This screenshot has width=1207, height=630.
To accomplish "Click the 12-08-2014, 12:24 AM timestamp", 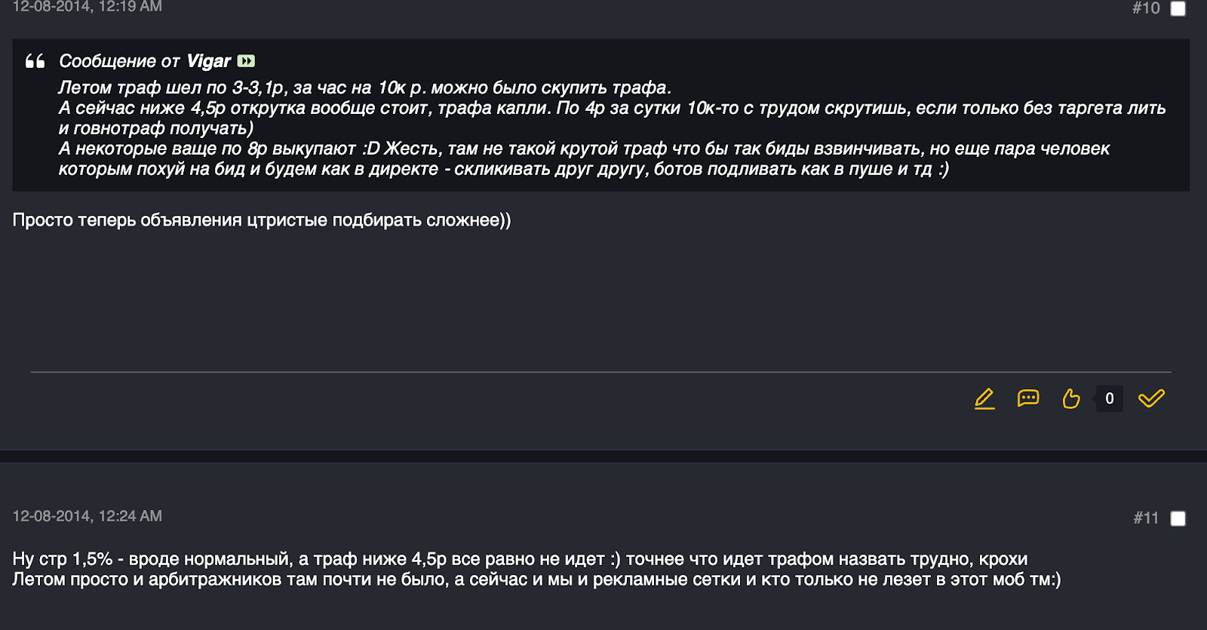I will pyautogui.click(x=88, y=516).
